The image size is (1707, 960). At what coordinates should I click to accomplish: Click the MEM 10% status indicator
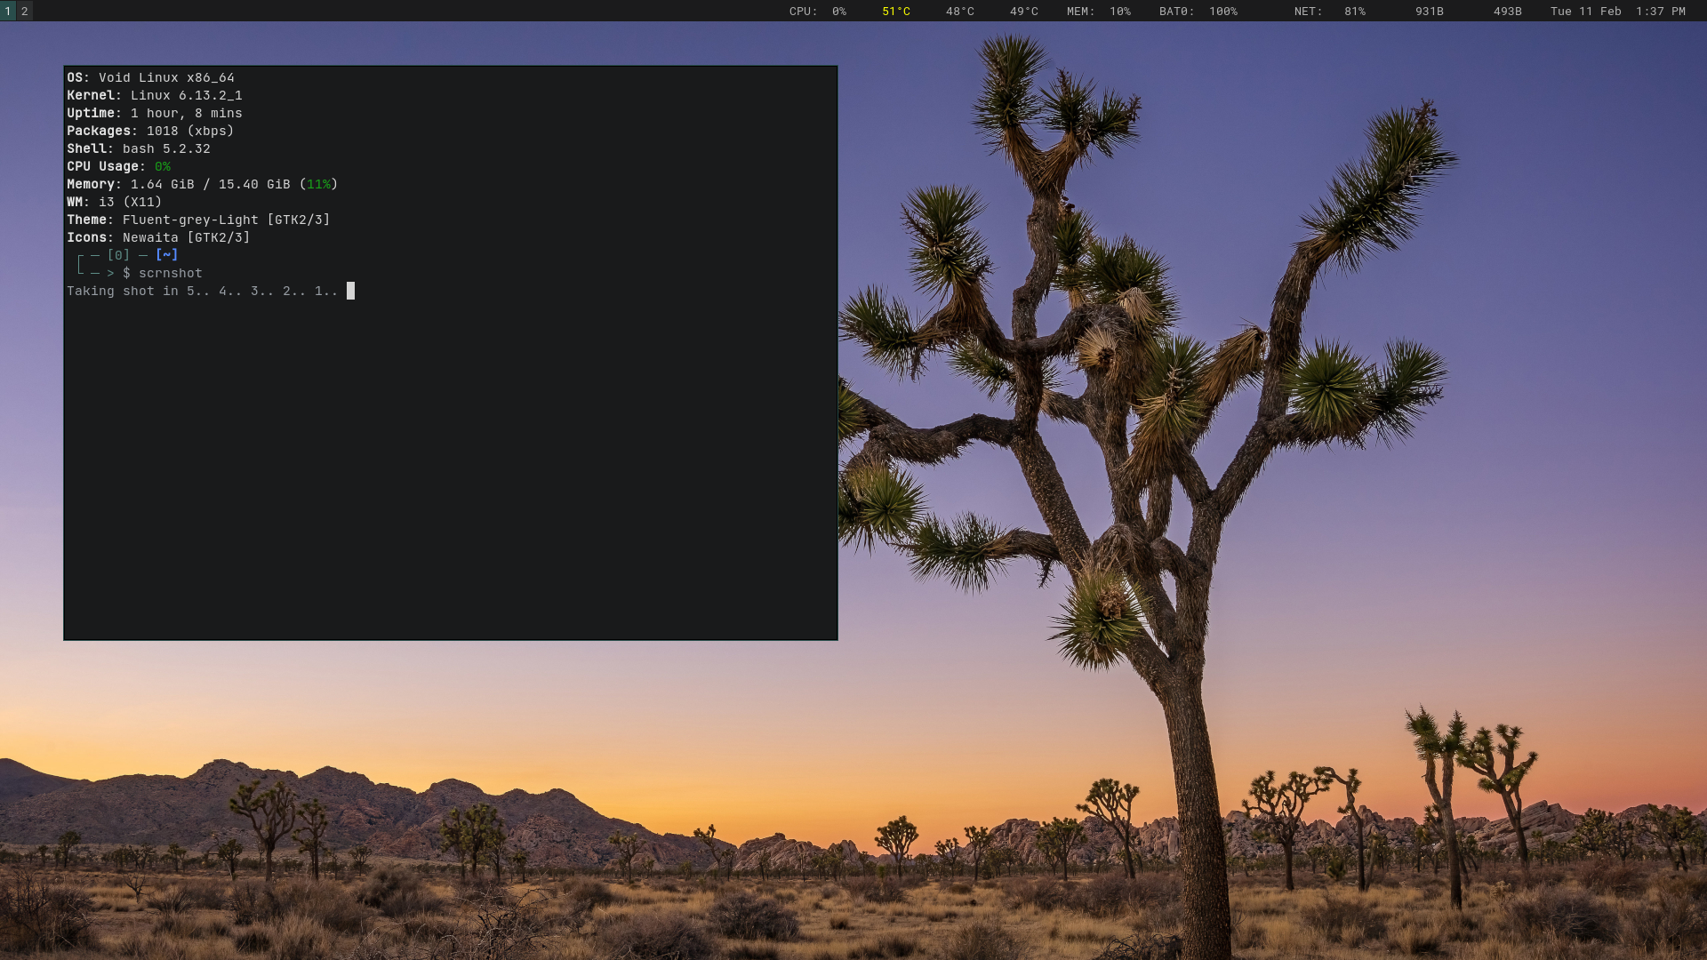point(1098,12)
